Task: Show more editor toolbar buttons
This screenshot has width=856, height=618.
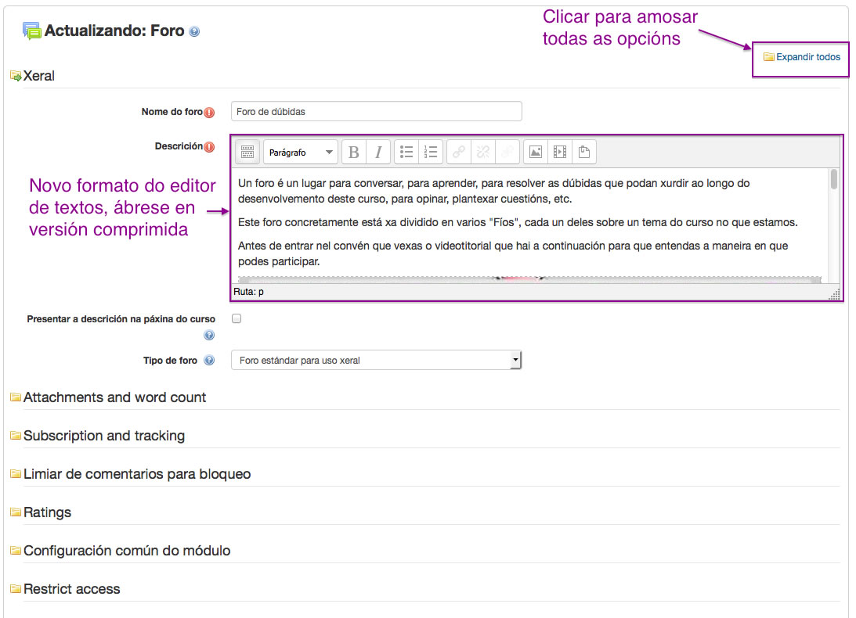Action: click(247, 151)
